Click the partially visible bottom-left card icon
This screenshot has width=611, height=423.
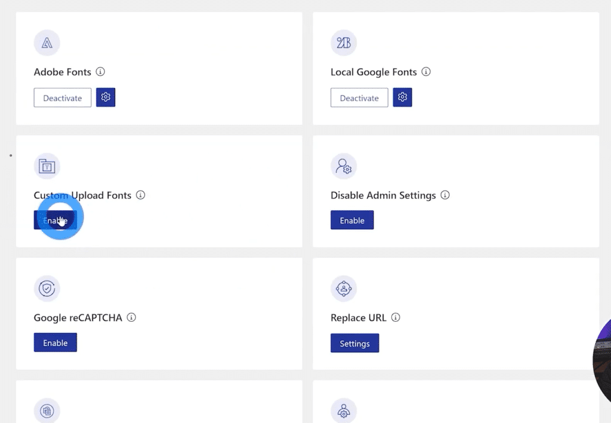coord(47,411)
